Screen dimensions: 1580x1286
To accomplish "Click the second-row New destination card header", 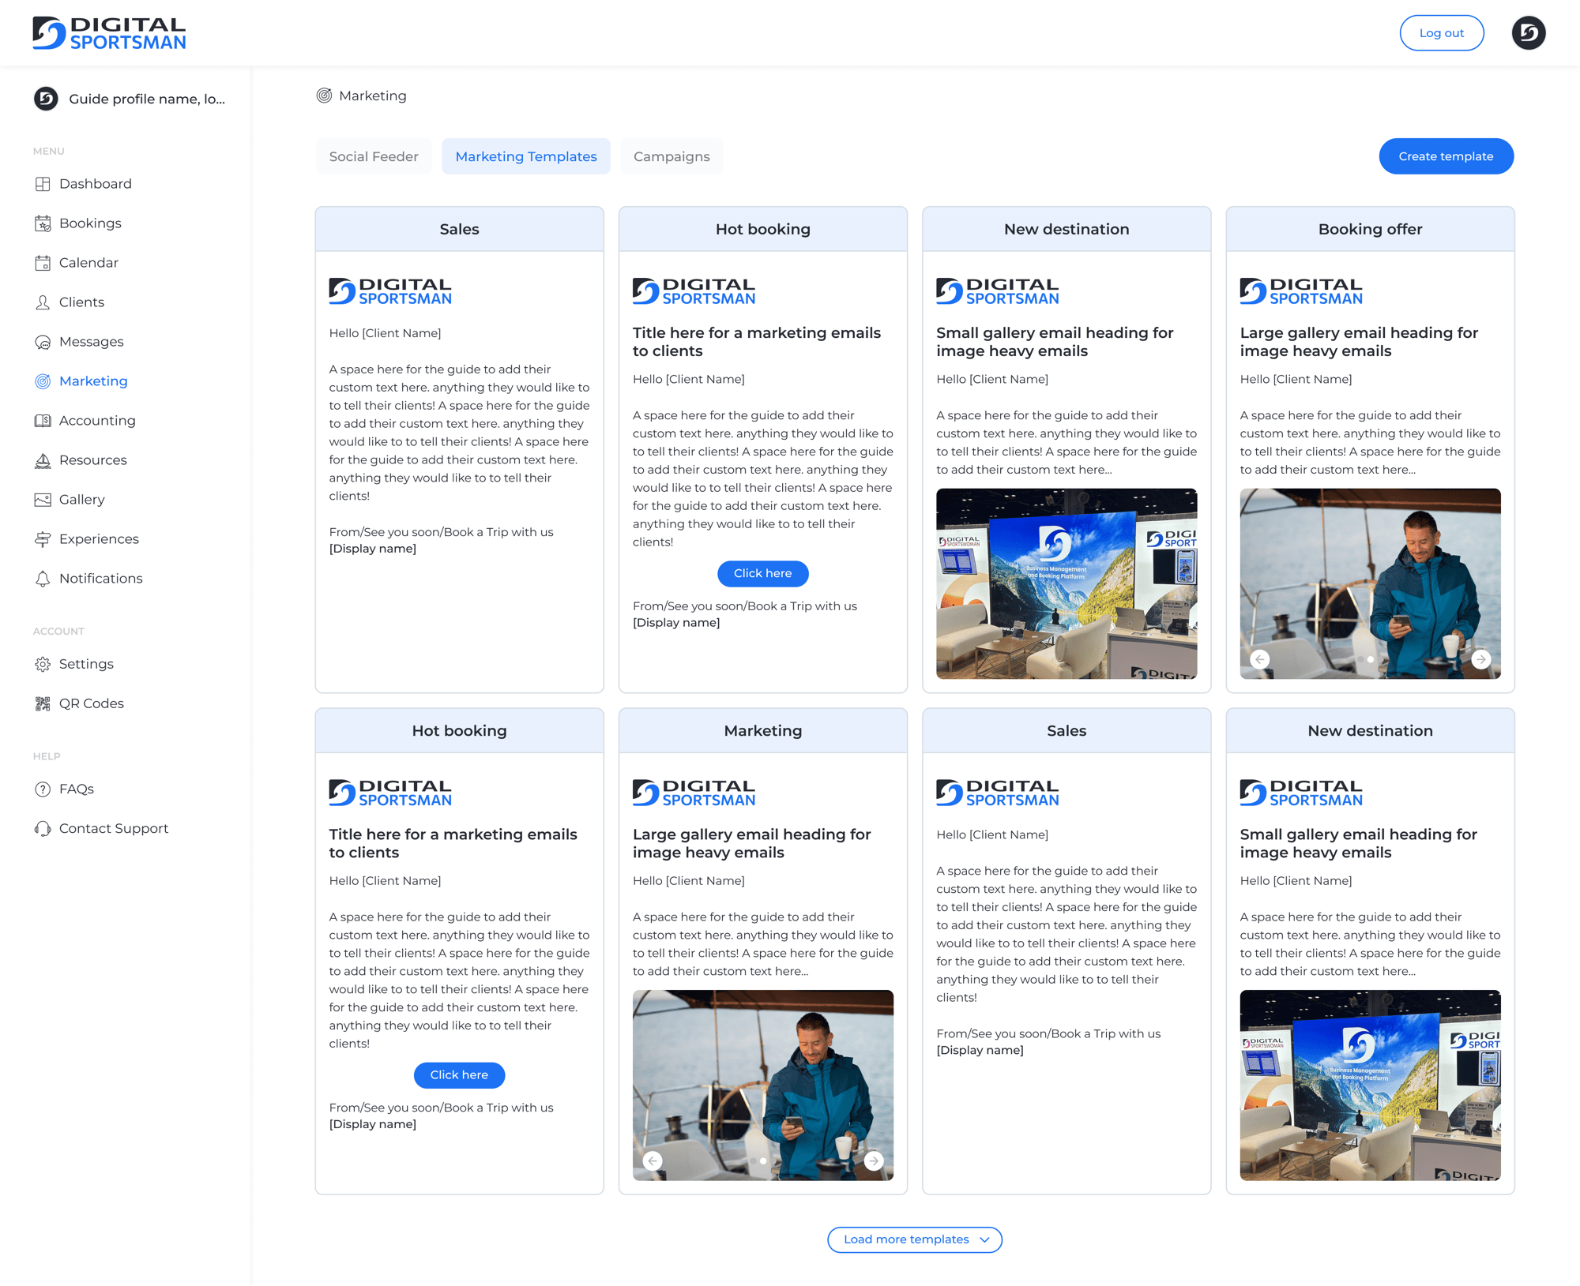I will pos(1370,730).
